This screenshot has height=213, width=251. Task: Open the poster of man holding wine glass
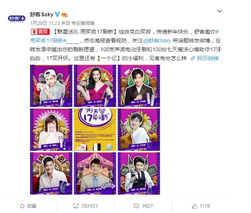tap(139, 174)
